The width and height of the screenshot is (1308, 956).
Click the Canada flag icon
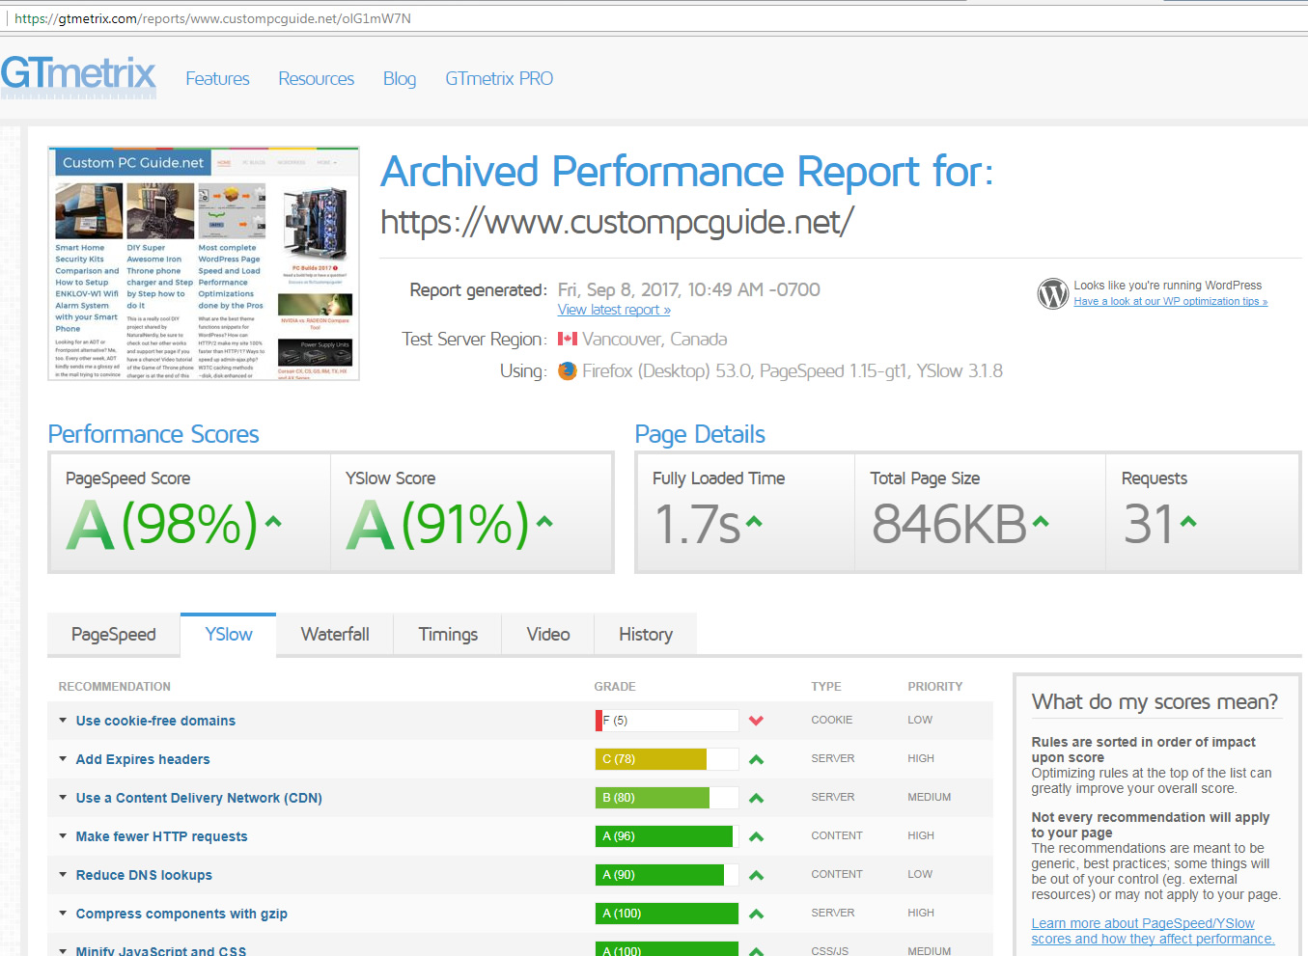[x=568, y=339]
